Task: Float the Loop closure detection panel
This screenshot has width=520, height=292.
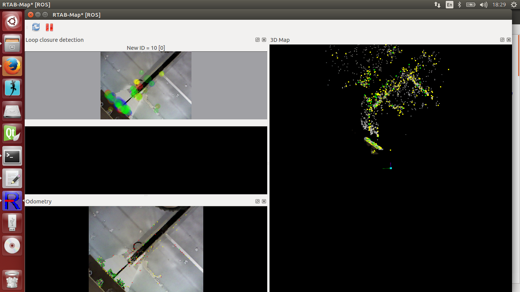Action: pos(257,40)
